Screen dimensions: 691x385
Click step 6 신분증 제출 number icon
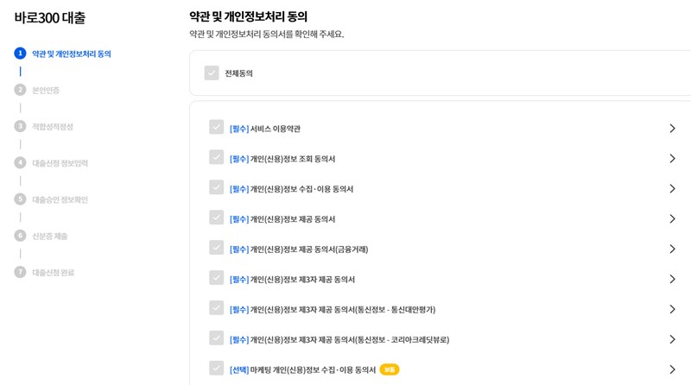[20, 236]
